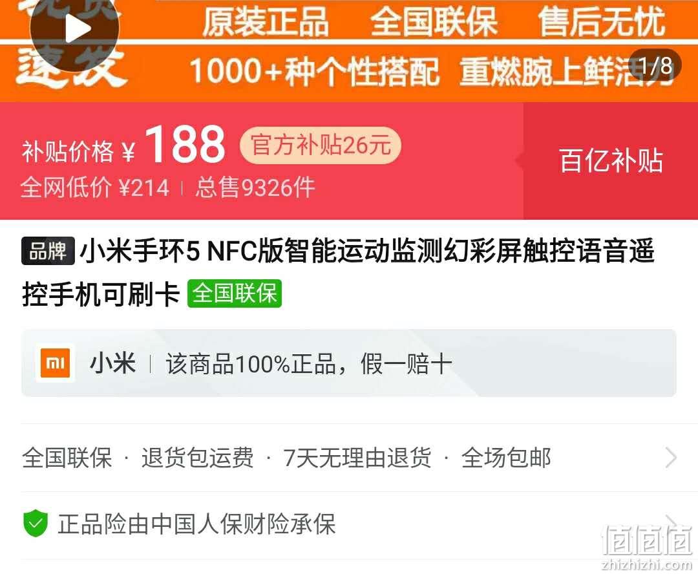Tap the 小米手环5 NFC版 product title
The height and width of the screenshot is (576, 698).
(x=338, y=272)
